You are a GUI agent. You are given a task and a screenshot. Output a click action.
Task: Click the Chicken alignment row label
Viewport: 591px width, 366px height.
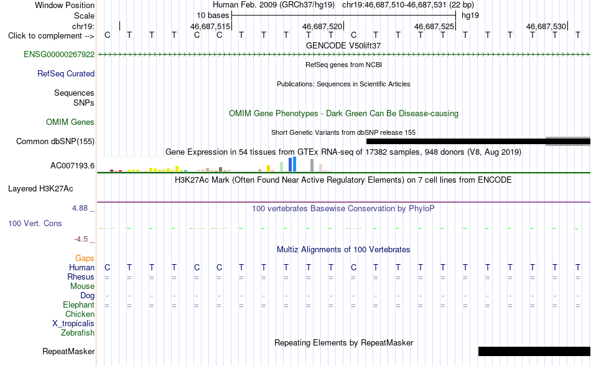click(x=80, y=314)
